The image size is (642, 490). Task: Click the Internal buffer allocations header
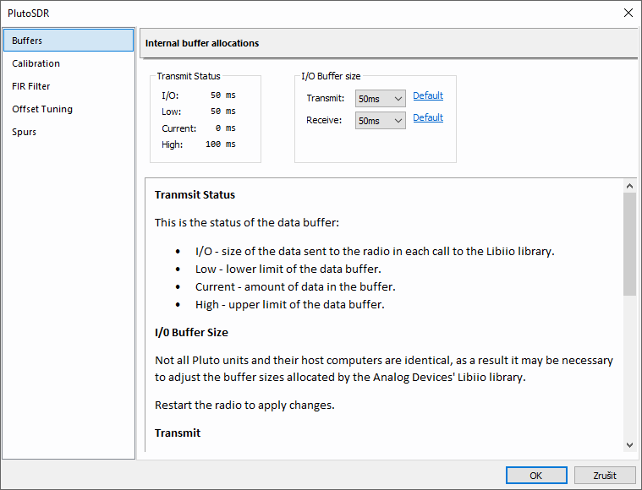(202, 43)
